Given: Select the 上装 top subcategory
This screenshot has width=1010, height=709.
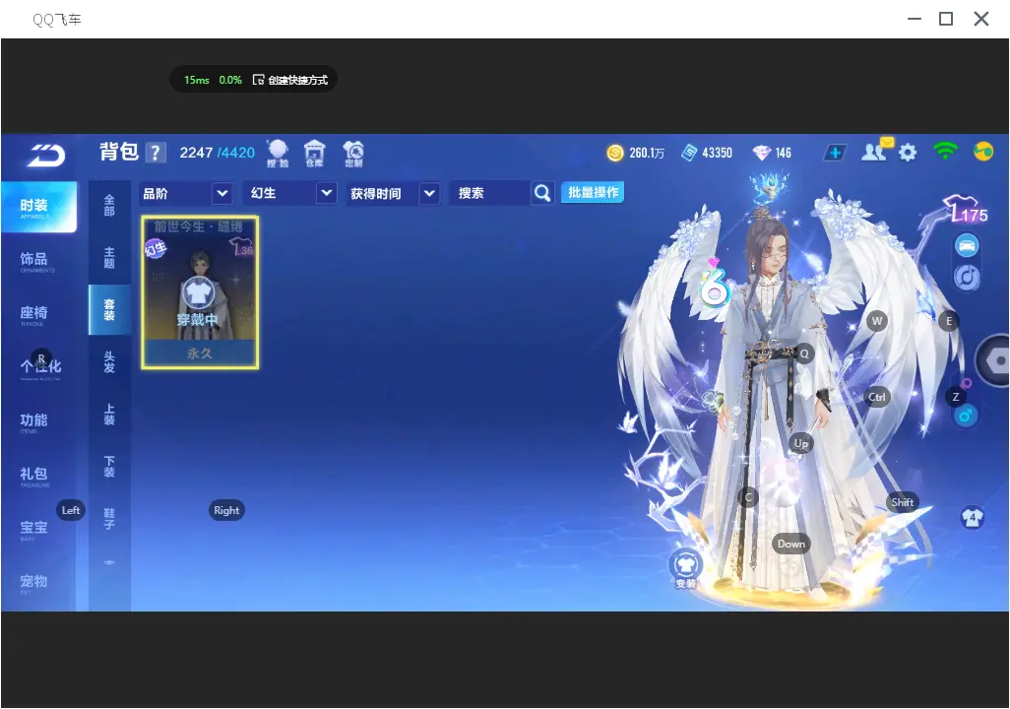Looking at the screenshot, I should click(x=109, y=415).
